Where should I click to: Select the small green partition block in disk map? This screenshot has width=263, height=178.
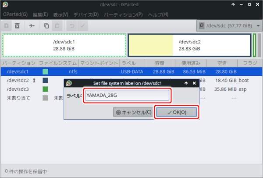254,45
